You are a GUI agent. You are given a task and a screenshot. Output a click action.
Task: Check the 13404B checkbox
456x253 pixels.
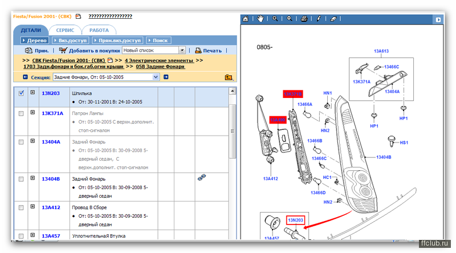[21, 179]
